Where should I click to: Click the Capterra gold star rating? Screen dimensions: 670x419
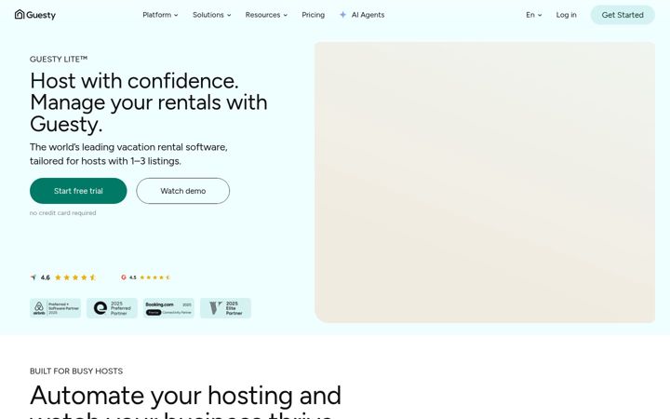pos(75,277)
